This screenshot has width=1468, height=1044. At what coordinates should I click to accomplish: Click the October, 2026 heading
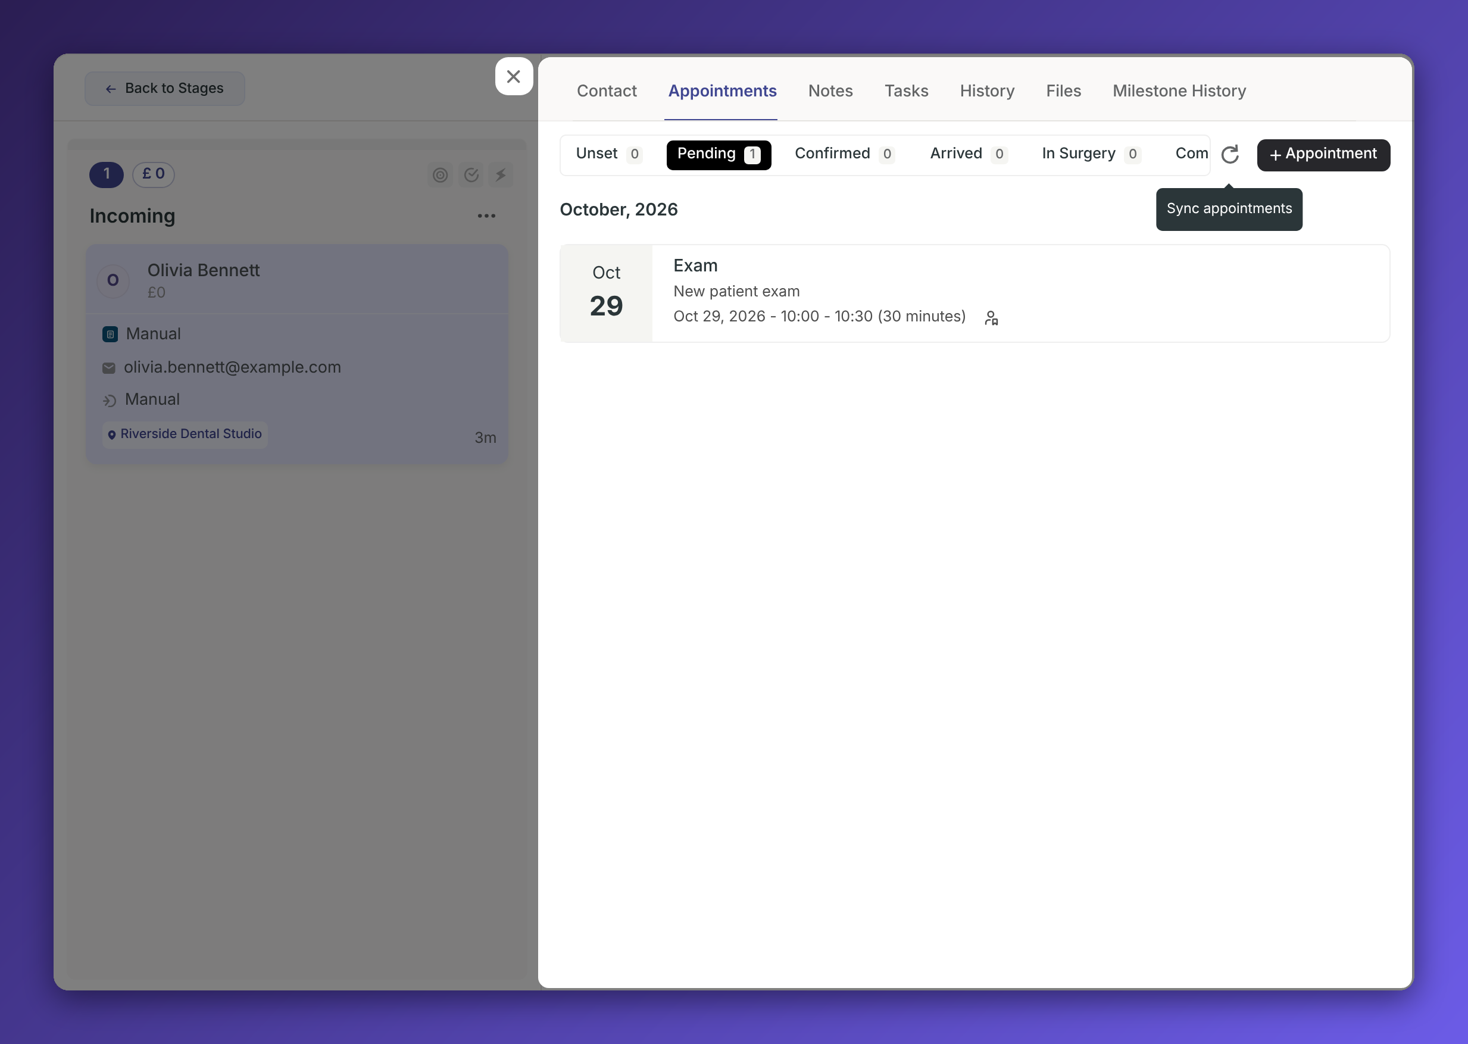click(619, 210)
